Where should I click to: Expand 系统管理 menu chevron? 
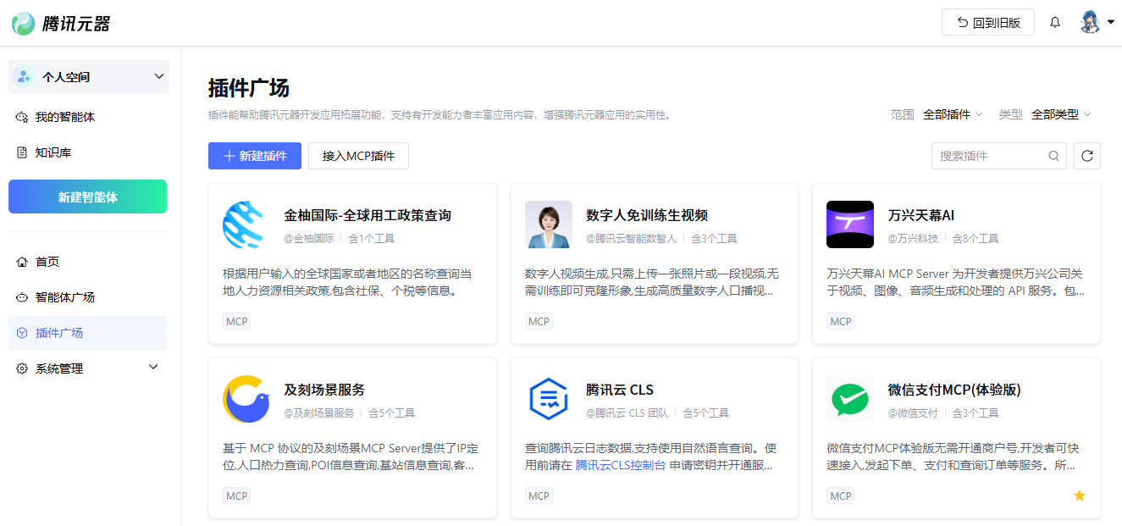(x=153, y=368)
